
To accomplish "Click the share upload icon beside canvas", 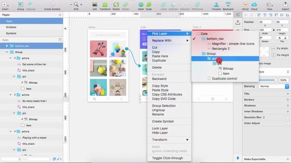I will coord(238,23).
